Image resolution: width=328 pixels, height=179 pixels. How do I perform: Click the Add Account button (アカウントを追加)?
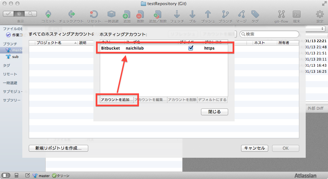coord(117,99)
